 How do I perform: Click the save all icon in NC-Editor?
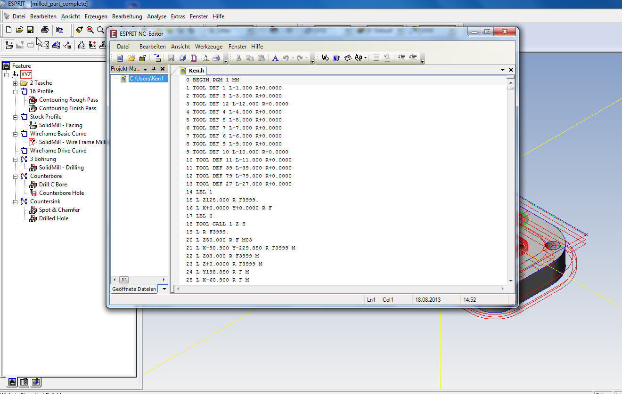click(182, 58)
